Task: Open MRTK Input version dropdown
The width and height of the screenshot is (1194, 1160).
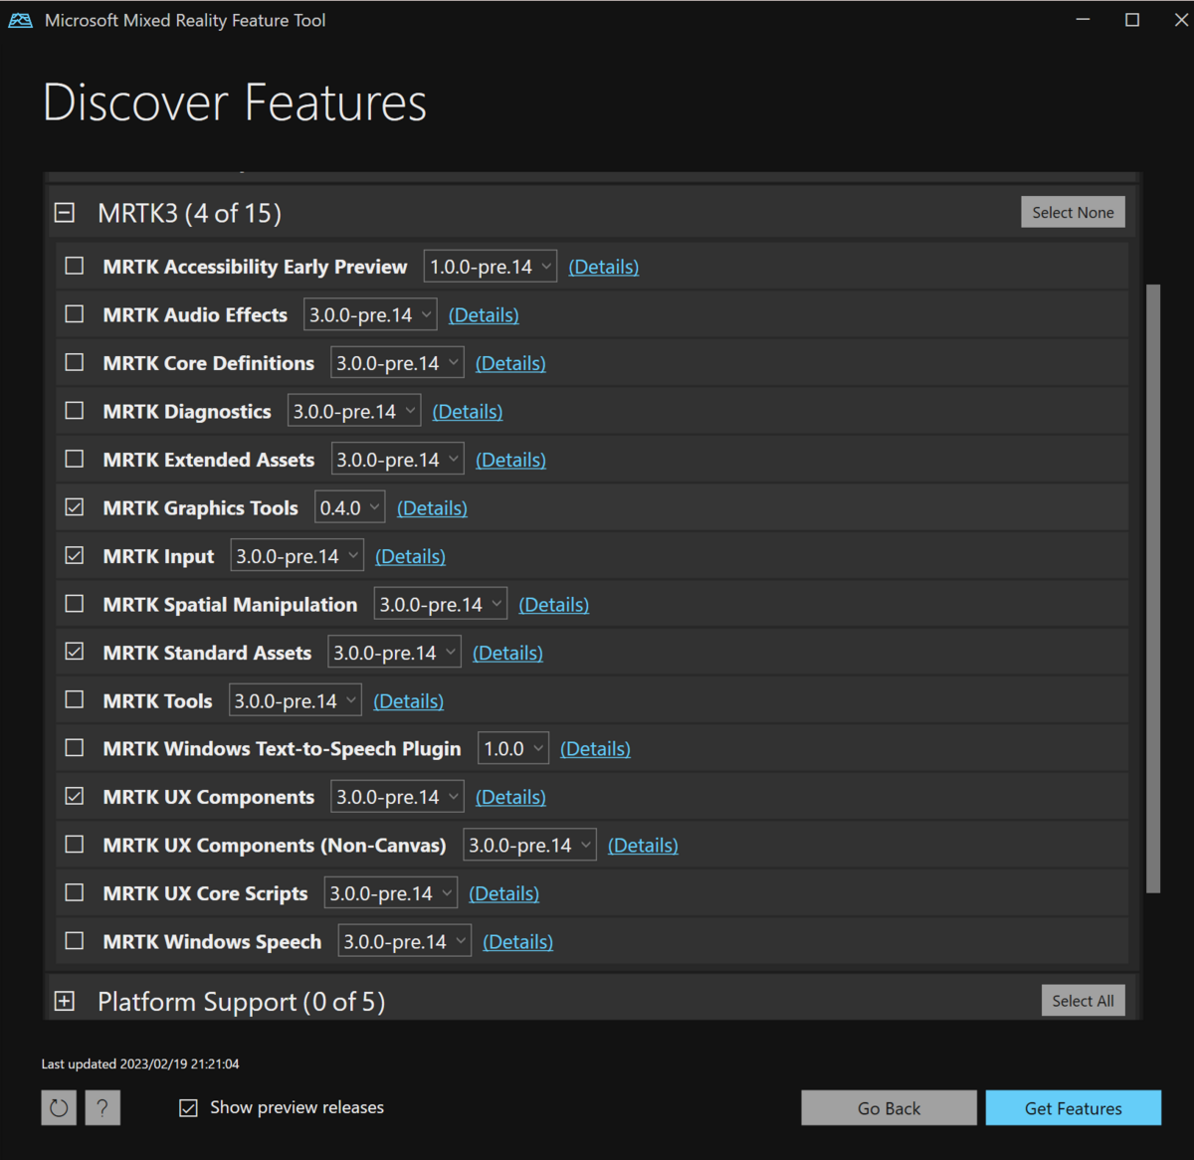Action: [298, 556]
